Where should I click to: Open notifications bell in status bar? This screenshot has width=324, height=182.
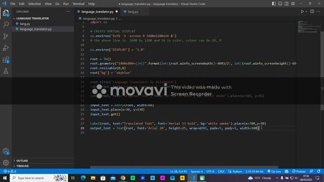[319, 171]
